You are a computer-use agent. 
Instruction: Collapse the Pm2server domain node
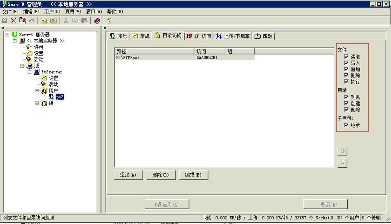30,72
